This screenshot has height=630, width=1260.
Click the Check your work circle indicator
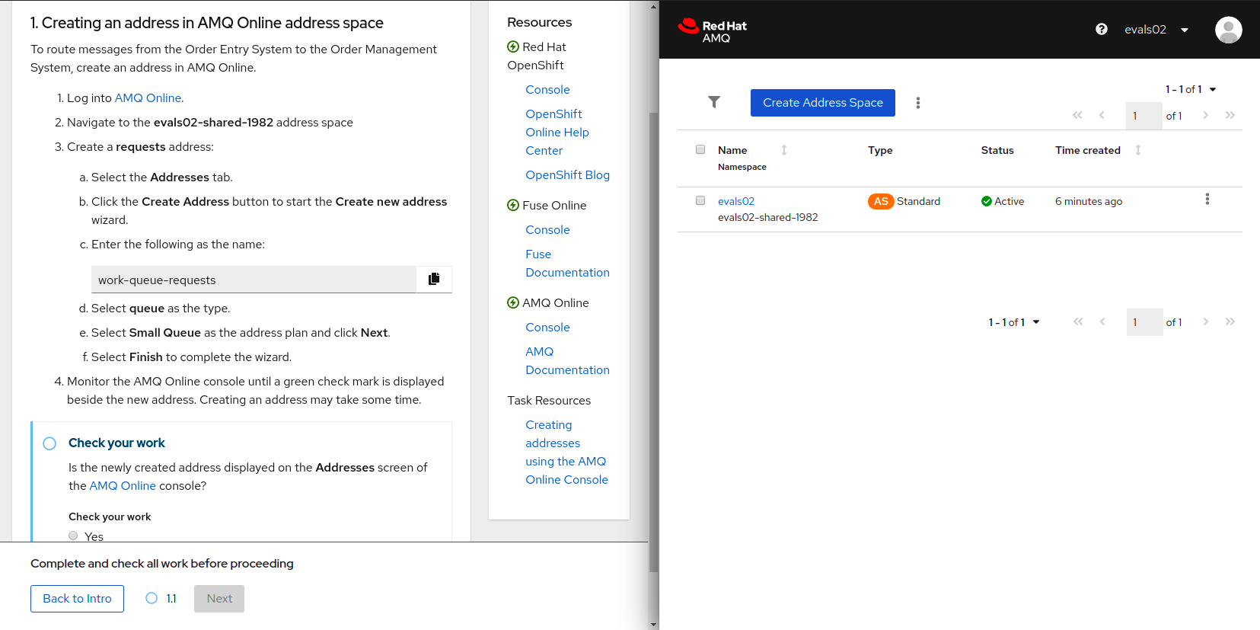(x=49, y=443)
